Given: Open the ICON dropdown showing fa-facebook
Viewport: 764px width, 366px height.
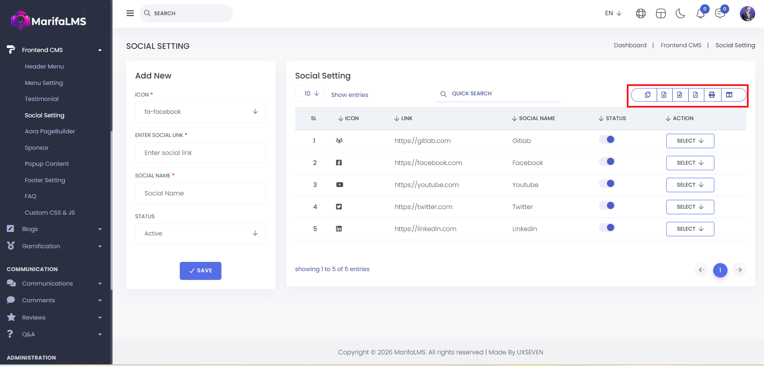Looking at the screenshot, I should (x=201, y=112).
